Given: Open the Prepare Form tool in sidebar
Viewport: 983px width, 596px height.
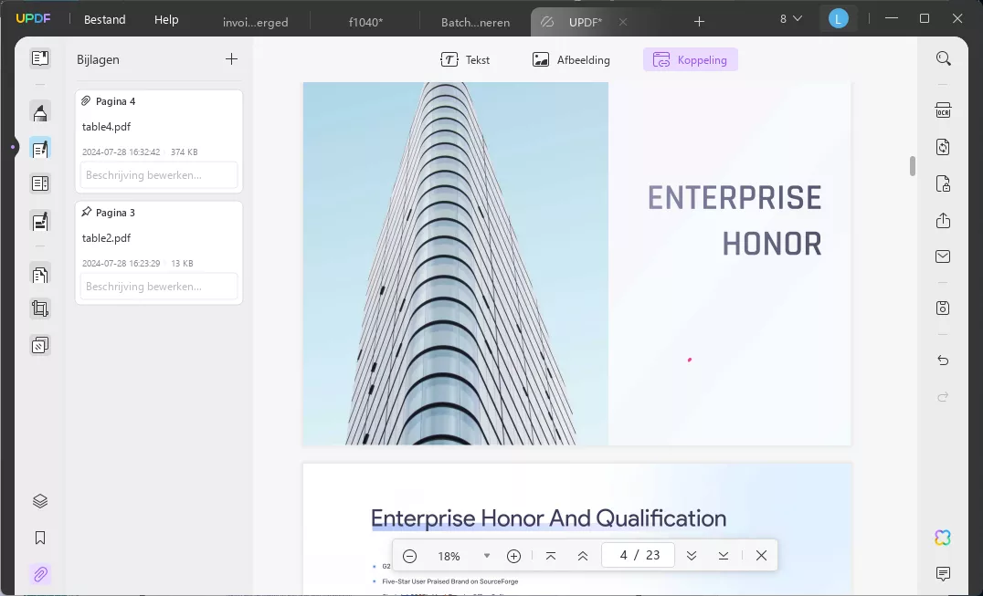Looking at the screenshot, I should pyautogui.click(x=40, y=183).
